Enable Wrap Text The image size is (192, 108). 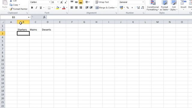coord(102,2)
